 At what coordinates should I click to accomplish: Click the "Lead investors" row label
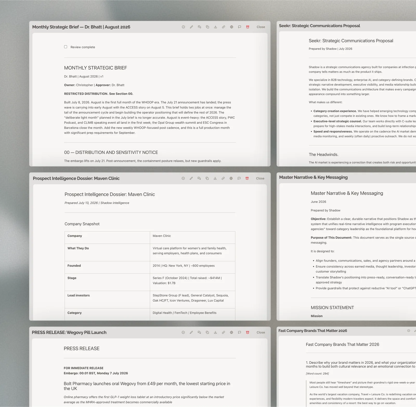tap(79, 295)
